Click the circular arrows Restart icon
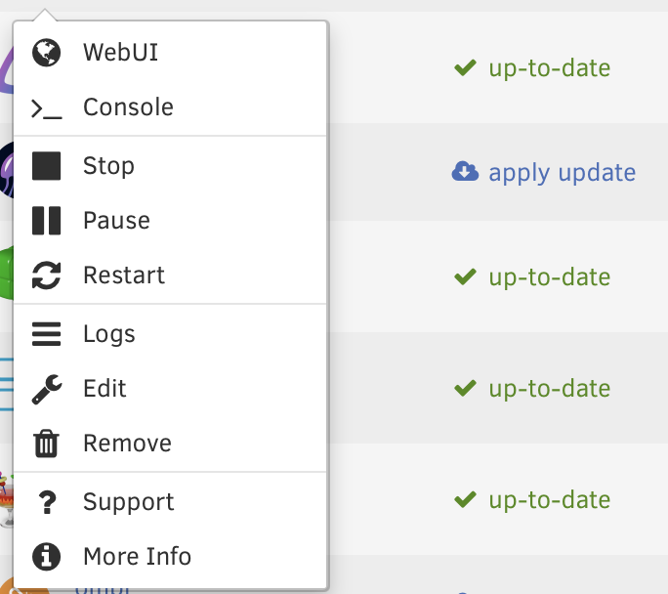The image size is (668, 594). 47,276
